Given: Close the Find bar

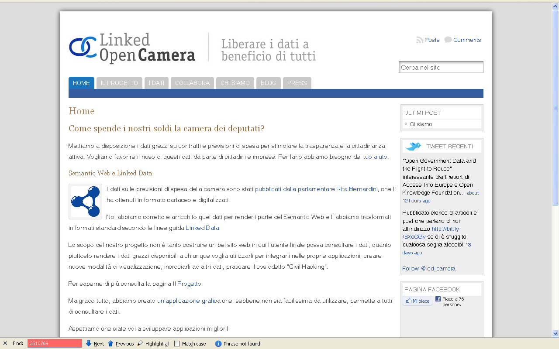Looking at the screenshot, I should pos(5,343).
